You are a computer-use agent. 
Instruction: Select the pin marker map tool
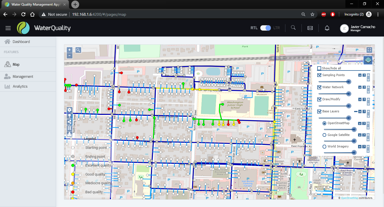coord(69,116)
